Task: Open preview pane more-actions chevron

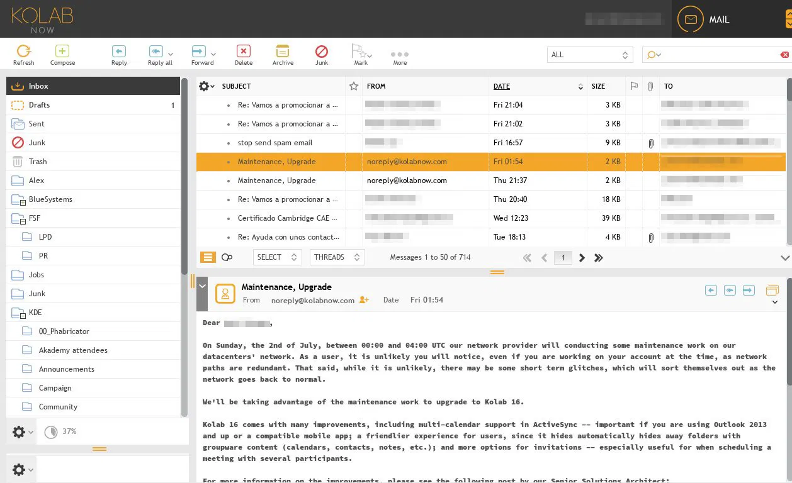Action: (775, 303)
